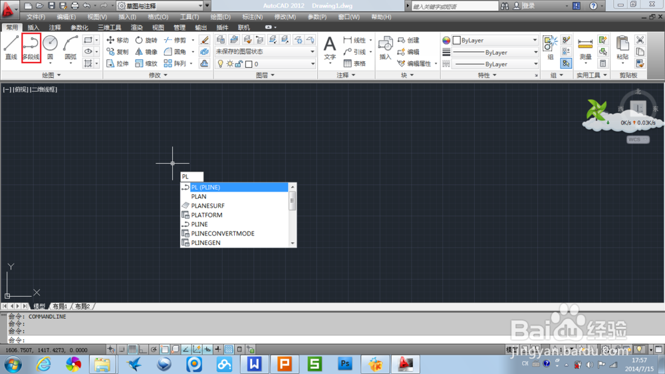Open the ByLayer color dropdown
665x374 pixels.
[495, 41]
